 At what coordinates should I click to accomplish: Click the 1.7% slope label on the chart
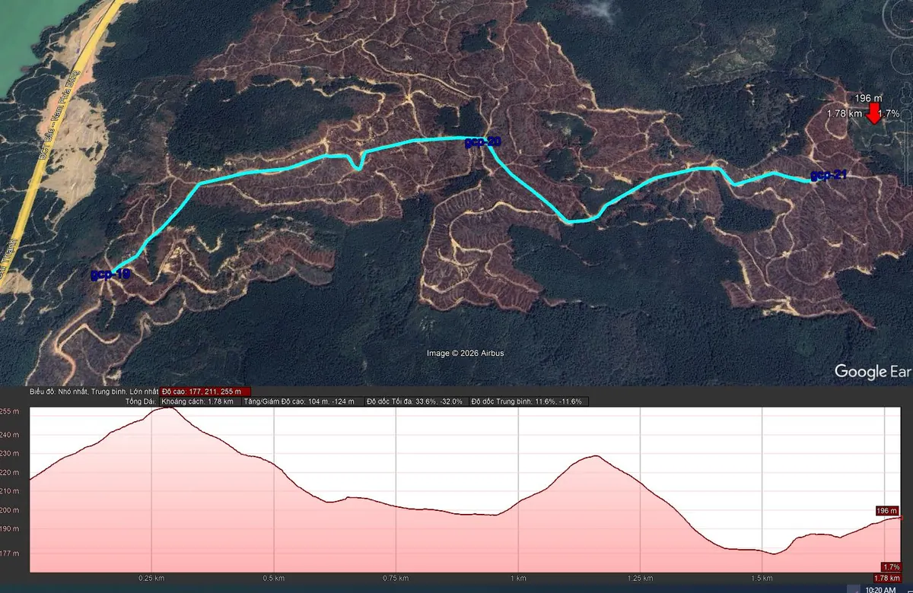(891, 567)
